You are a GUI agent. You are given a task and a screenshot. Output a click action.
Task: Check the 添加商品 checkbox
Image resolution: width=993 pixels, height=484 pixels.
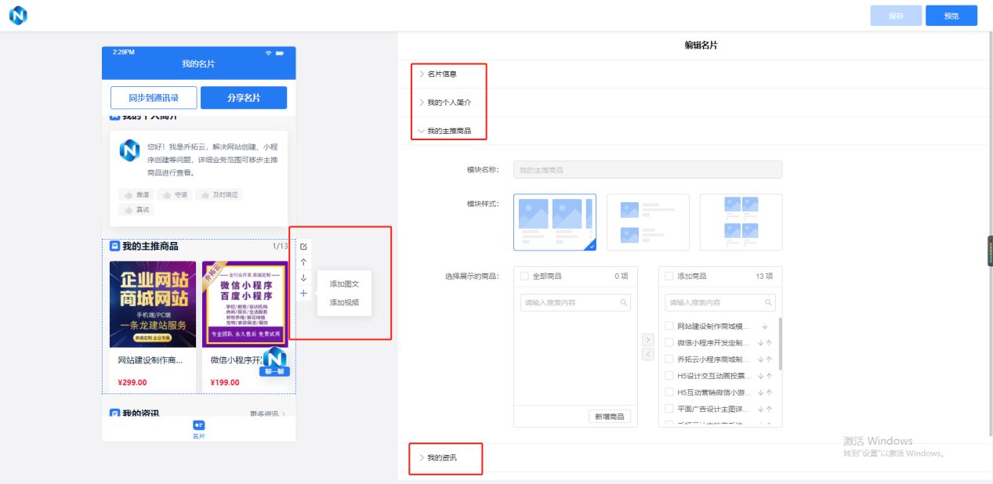pos(669,276)
